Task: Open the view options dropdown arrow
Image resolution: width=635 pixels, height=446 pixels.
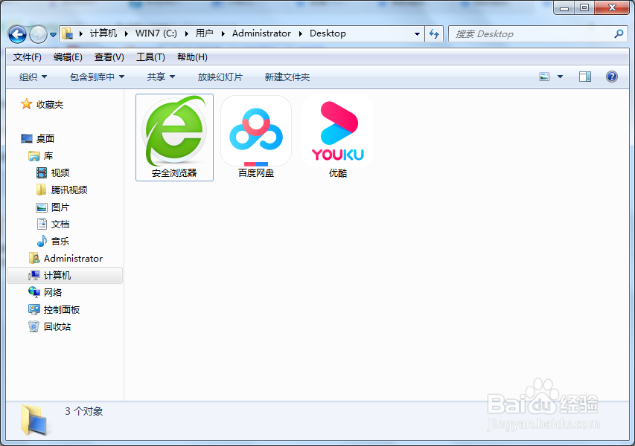Action: click(x=560, y=77)
